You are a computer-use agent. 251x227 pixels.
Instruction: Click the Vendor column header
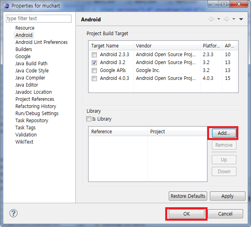click(x=167, y=46)
